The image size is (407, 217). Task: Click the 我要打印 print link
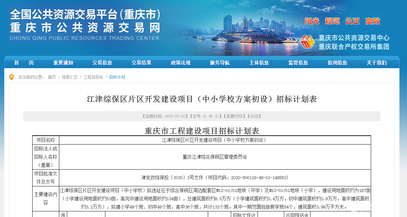234,116
